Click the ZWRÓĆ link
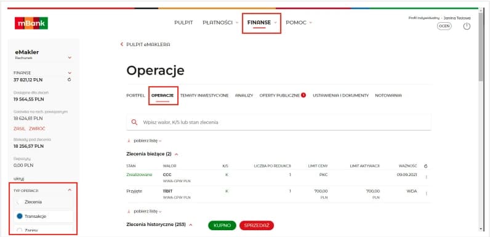The image size is (490, 237). [x=37, y=129]
